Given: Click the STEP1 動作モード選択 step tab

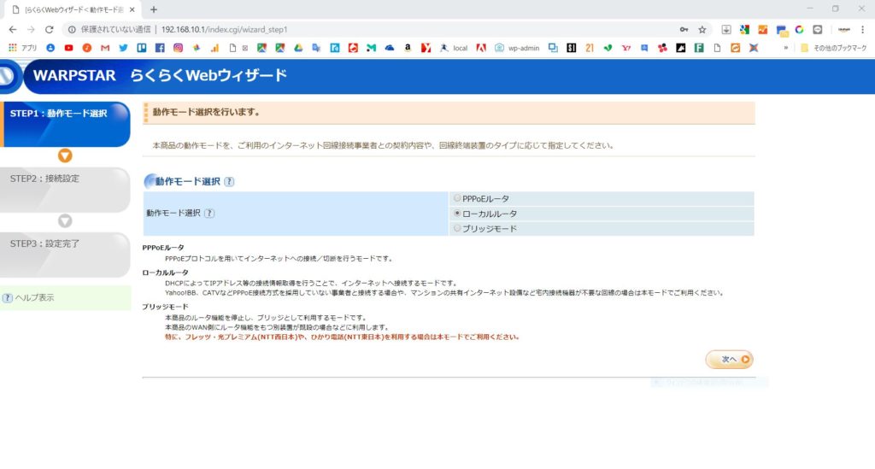Looking at the screenshot, I should [x=60, y=114].
